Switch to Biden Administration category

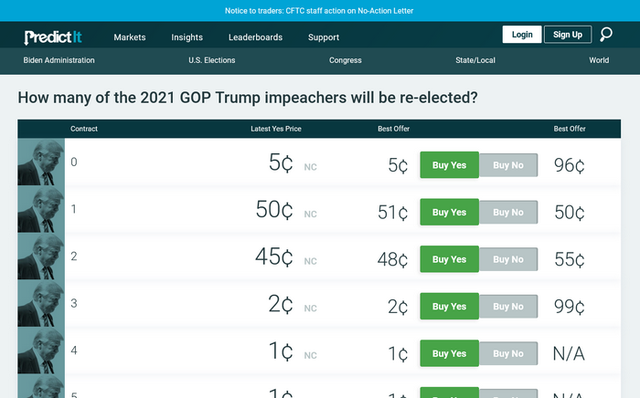click(59, 60)
